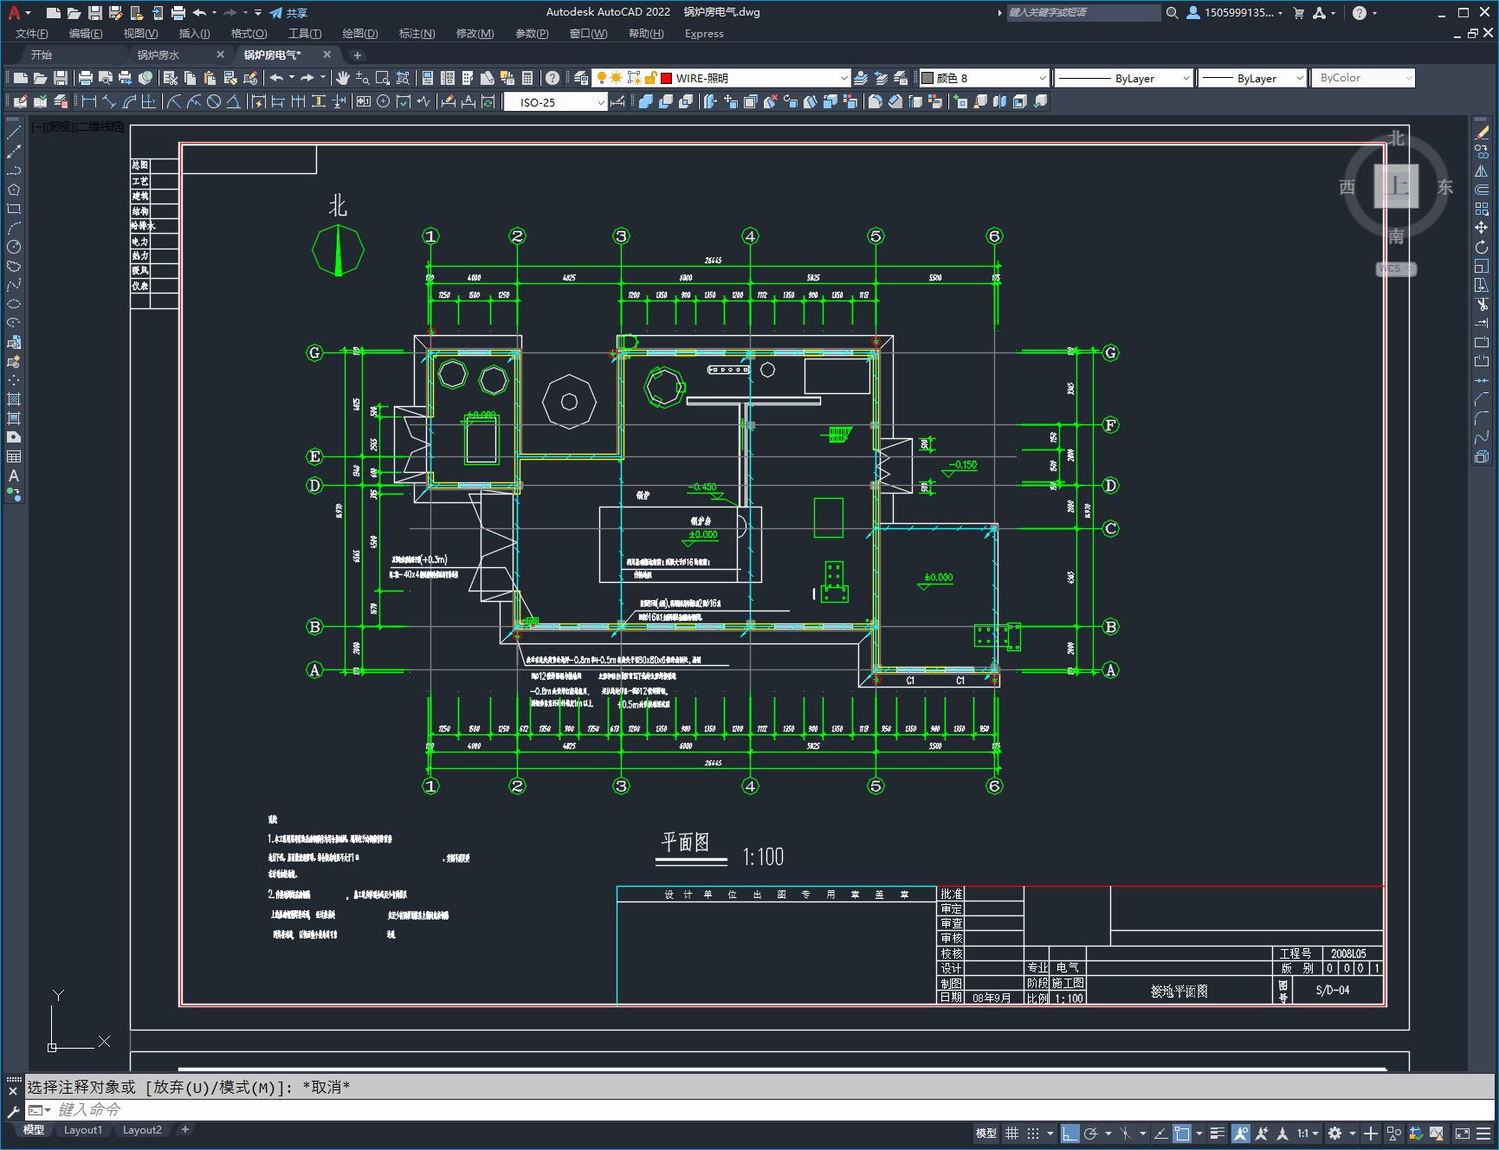Open the Help question mark icon in toolbar
The width and height of the screenshot is (1499, 1150).
552,78
